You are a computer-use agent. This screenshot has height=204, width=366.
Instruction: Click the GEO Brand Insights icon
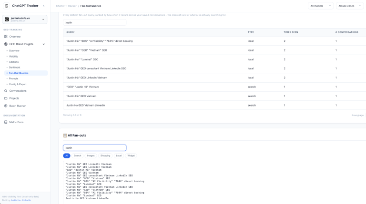pyautogui.click(x=6, y=44)
